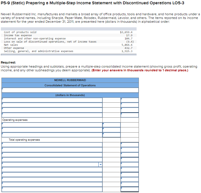Select the middle amount cell in Total operating expenses row
The height and width of the screenshot is (193, 201).
pos(112,140)
